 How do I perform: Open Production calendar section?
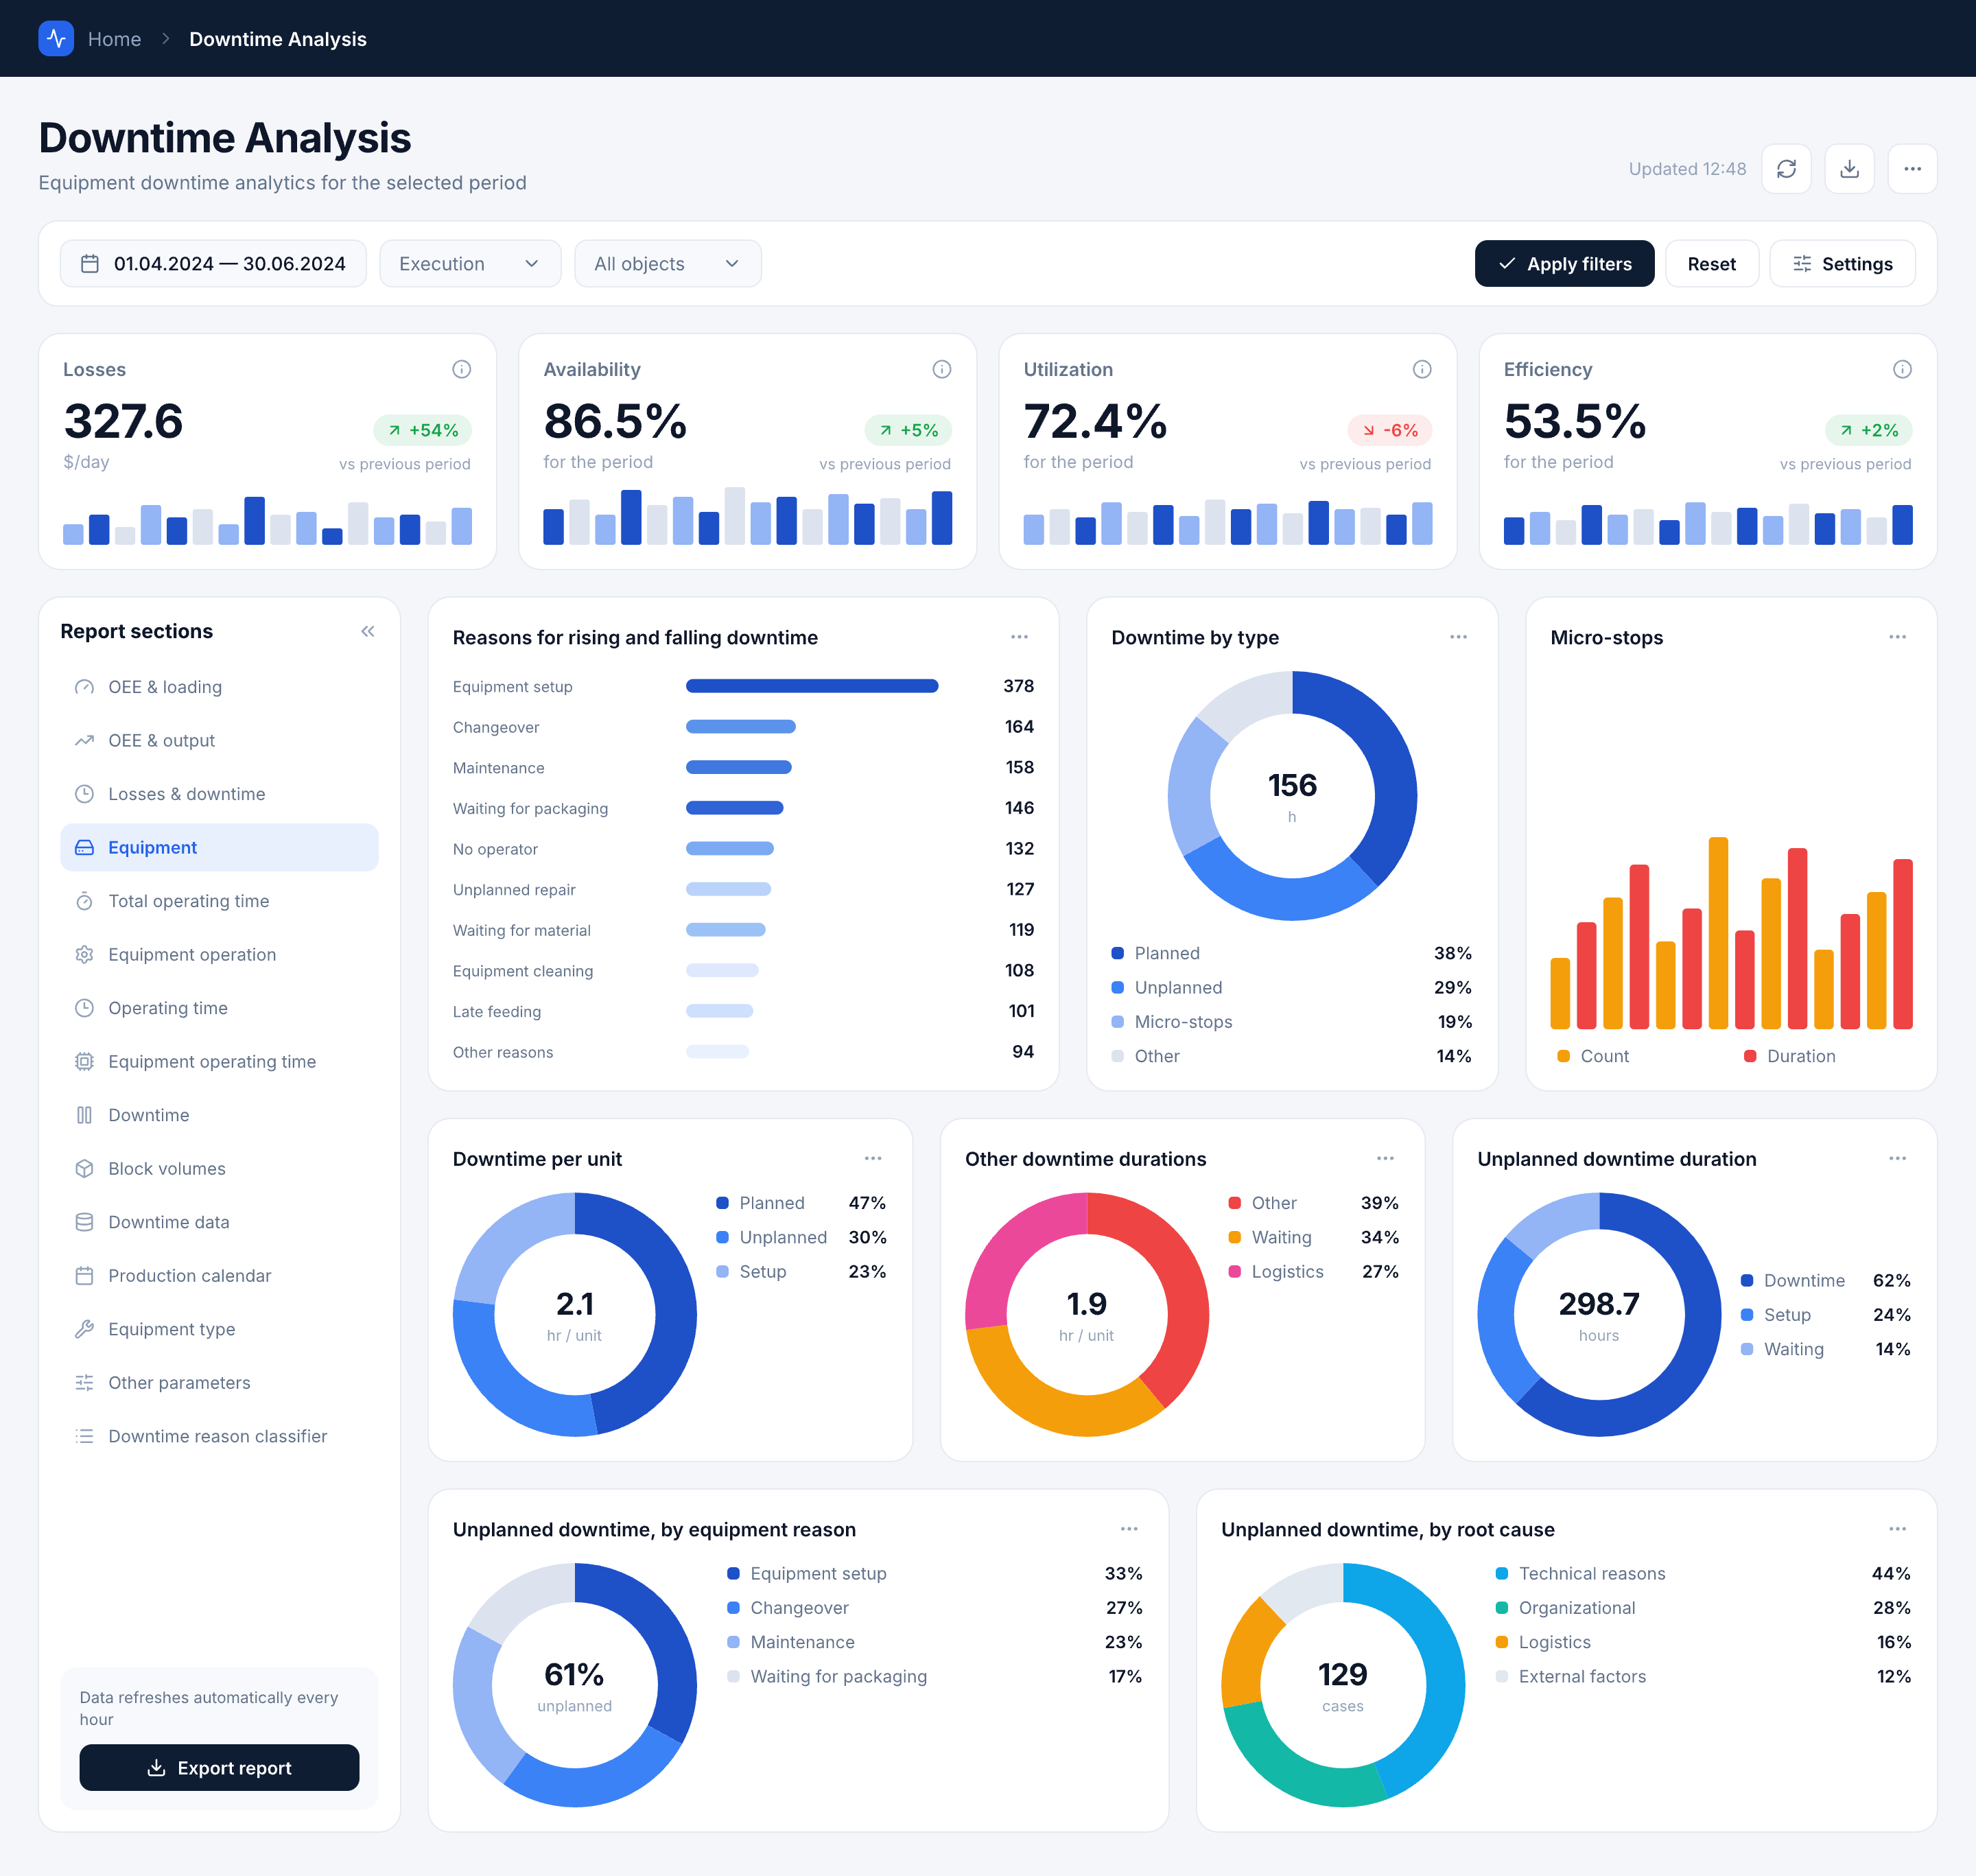(x=219, y=1276)
